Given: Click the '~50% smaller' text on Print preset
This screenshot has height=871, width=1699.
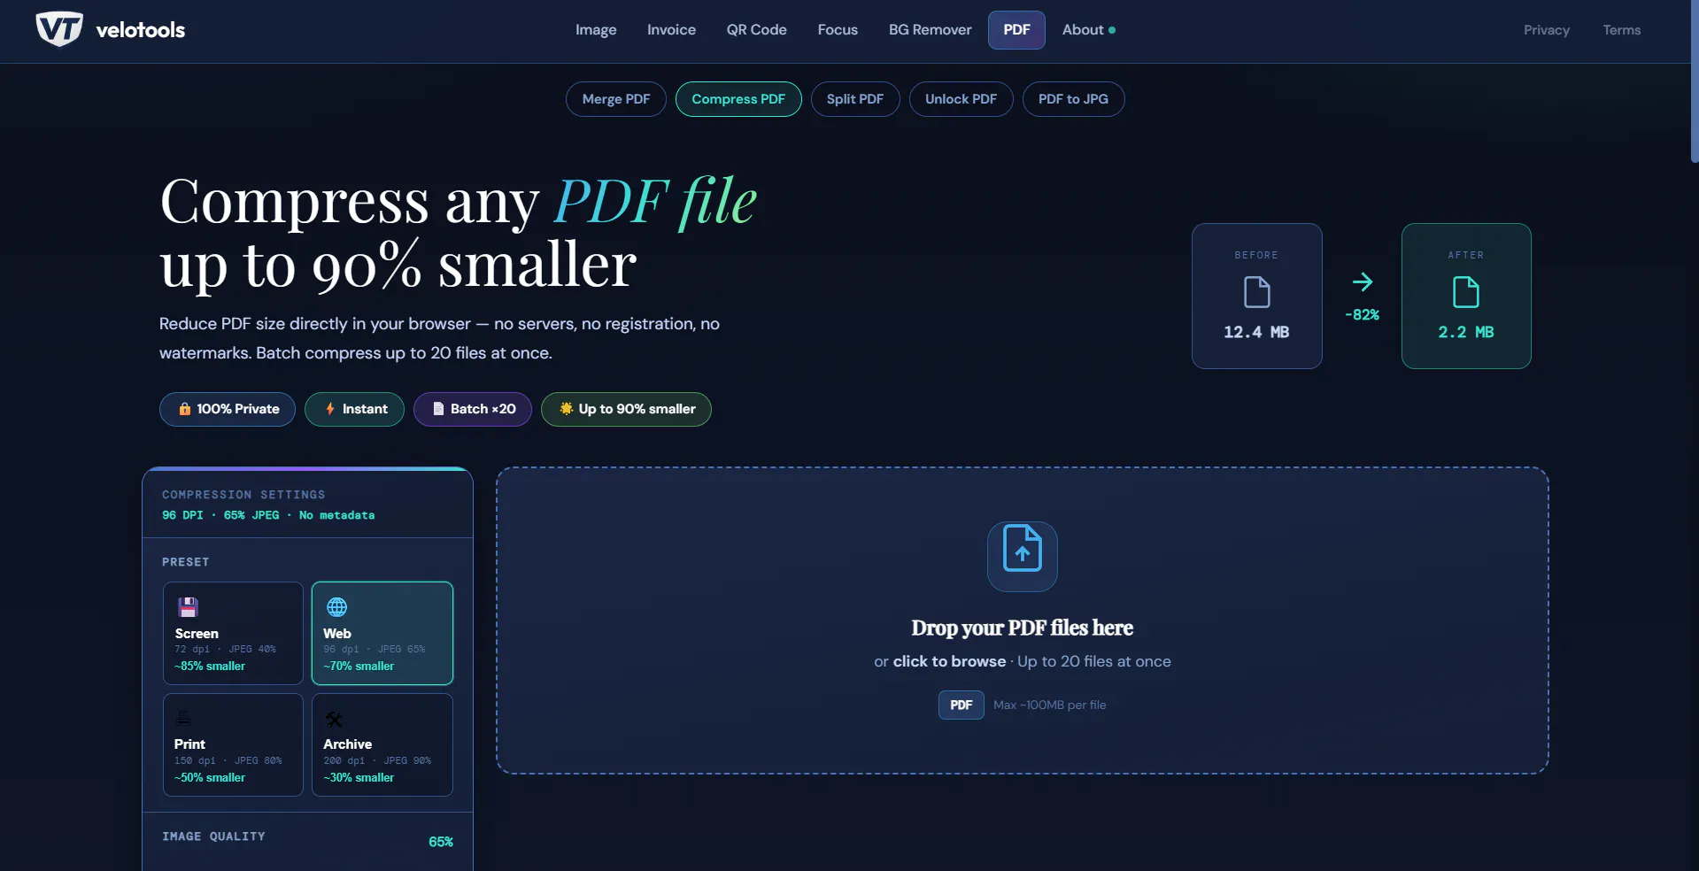Looking at the screenshot, I should point(210,778).
